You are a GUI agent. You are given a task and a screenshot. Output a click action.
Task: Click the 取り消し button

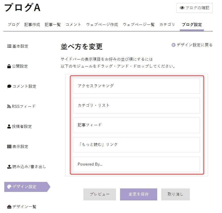(x=176, y=194)
